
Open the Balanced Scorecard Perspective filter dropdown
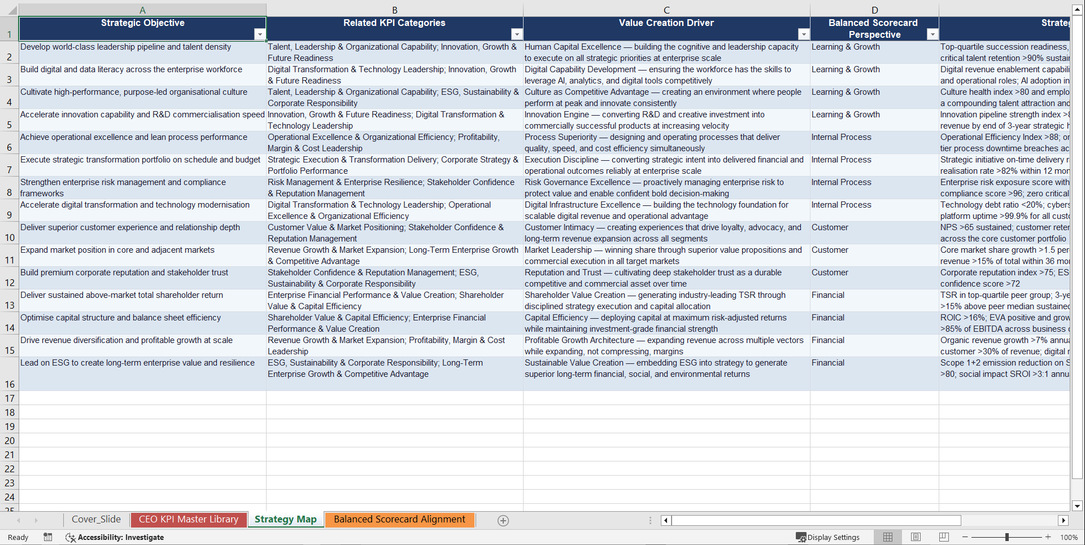click(x=932, y=34)
